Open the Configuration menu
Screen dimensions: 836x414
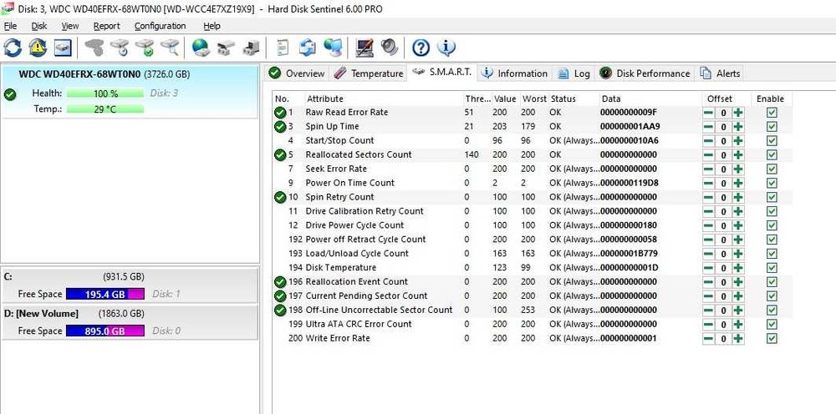point(160,26)
